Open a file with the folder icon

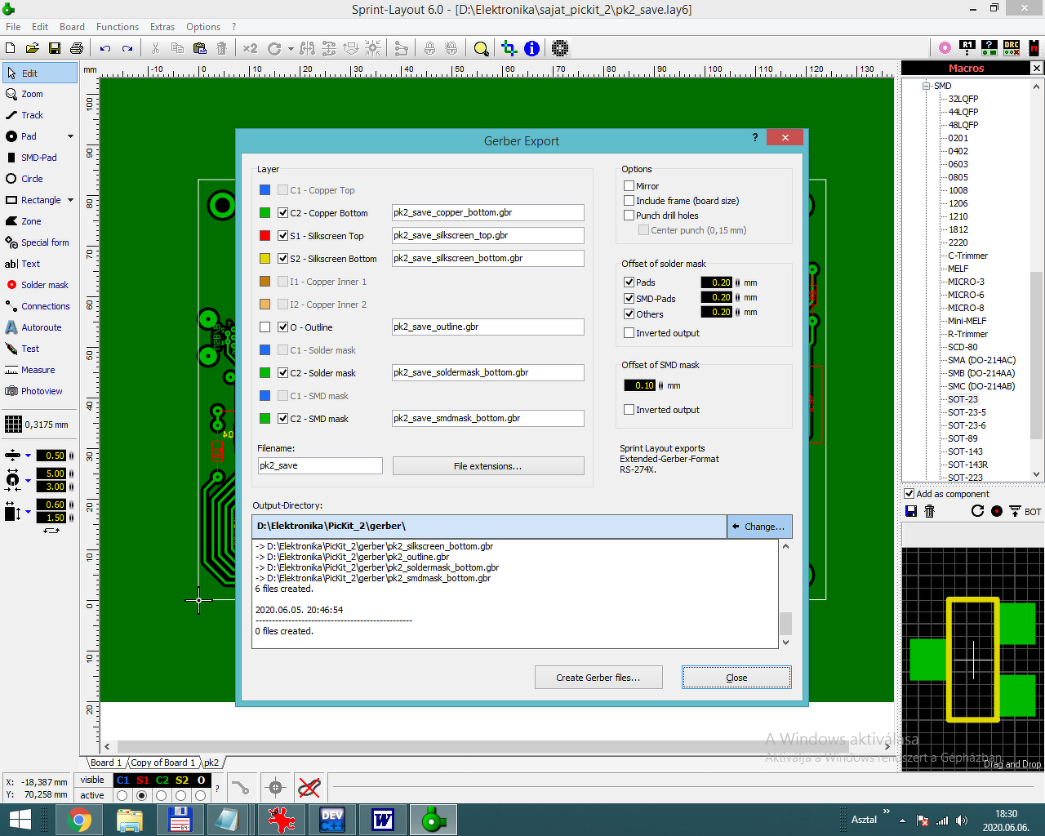[x=33, y=48]
